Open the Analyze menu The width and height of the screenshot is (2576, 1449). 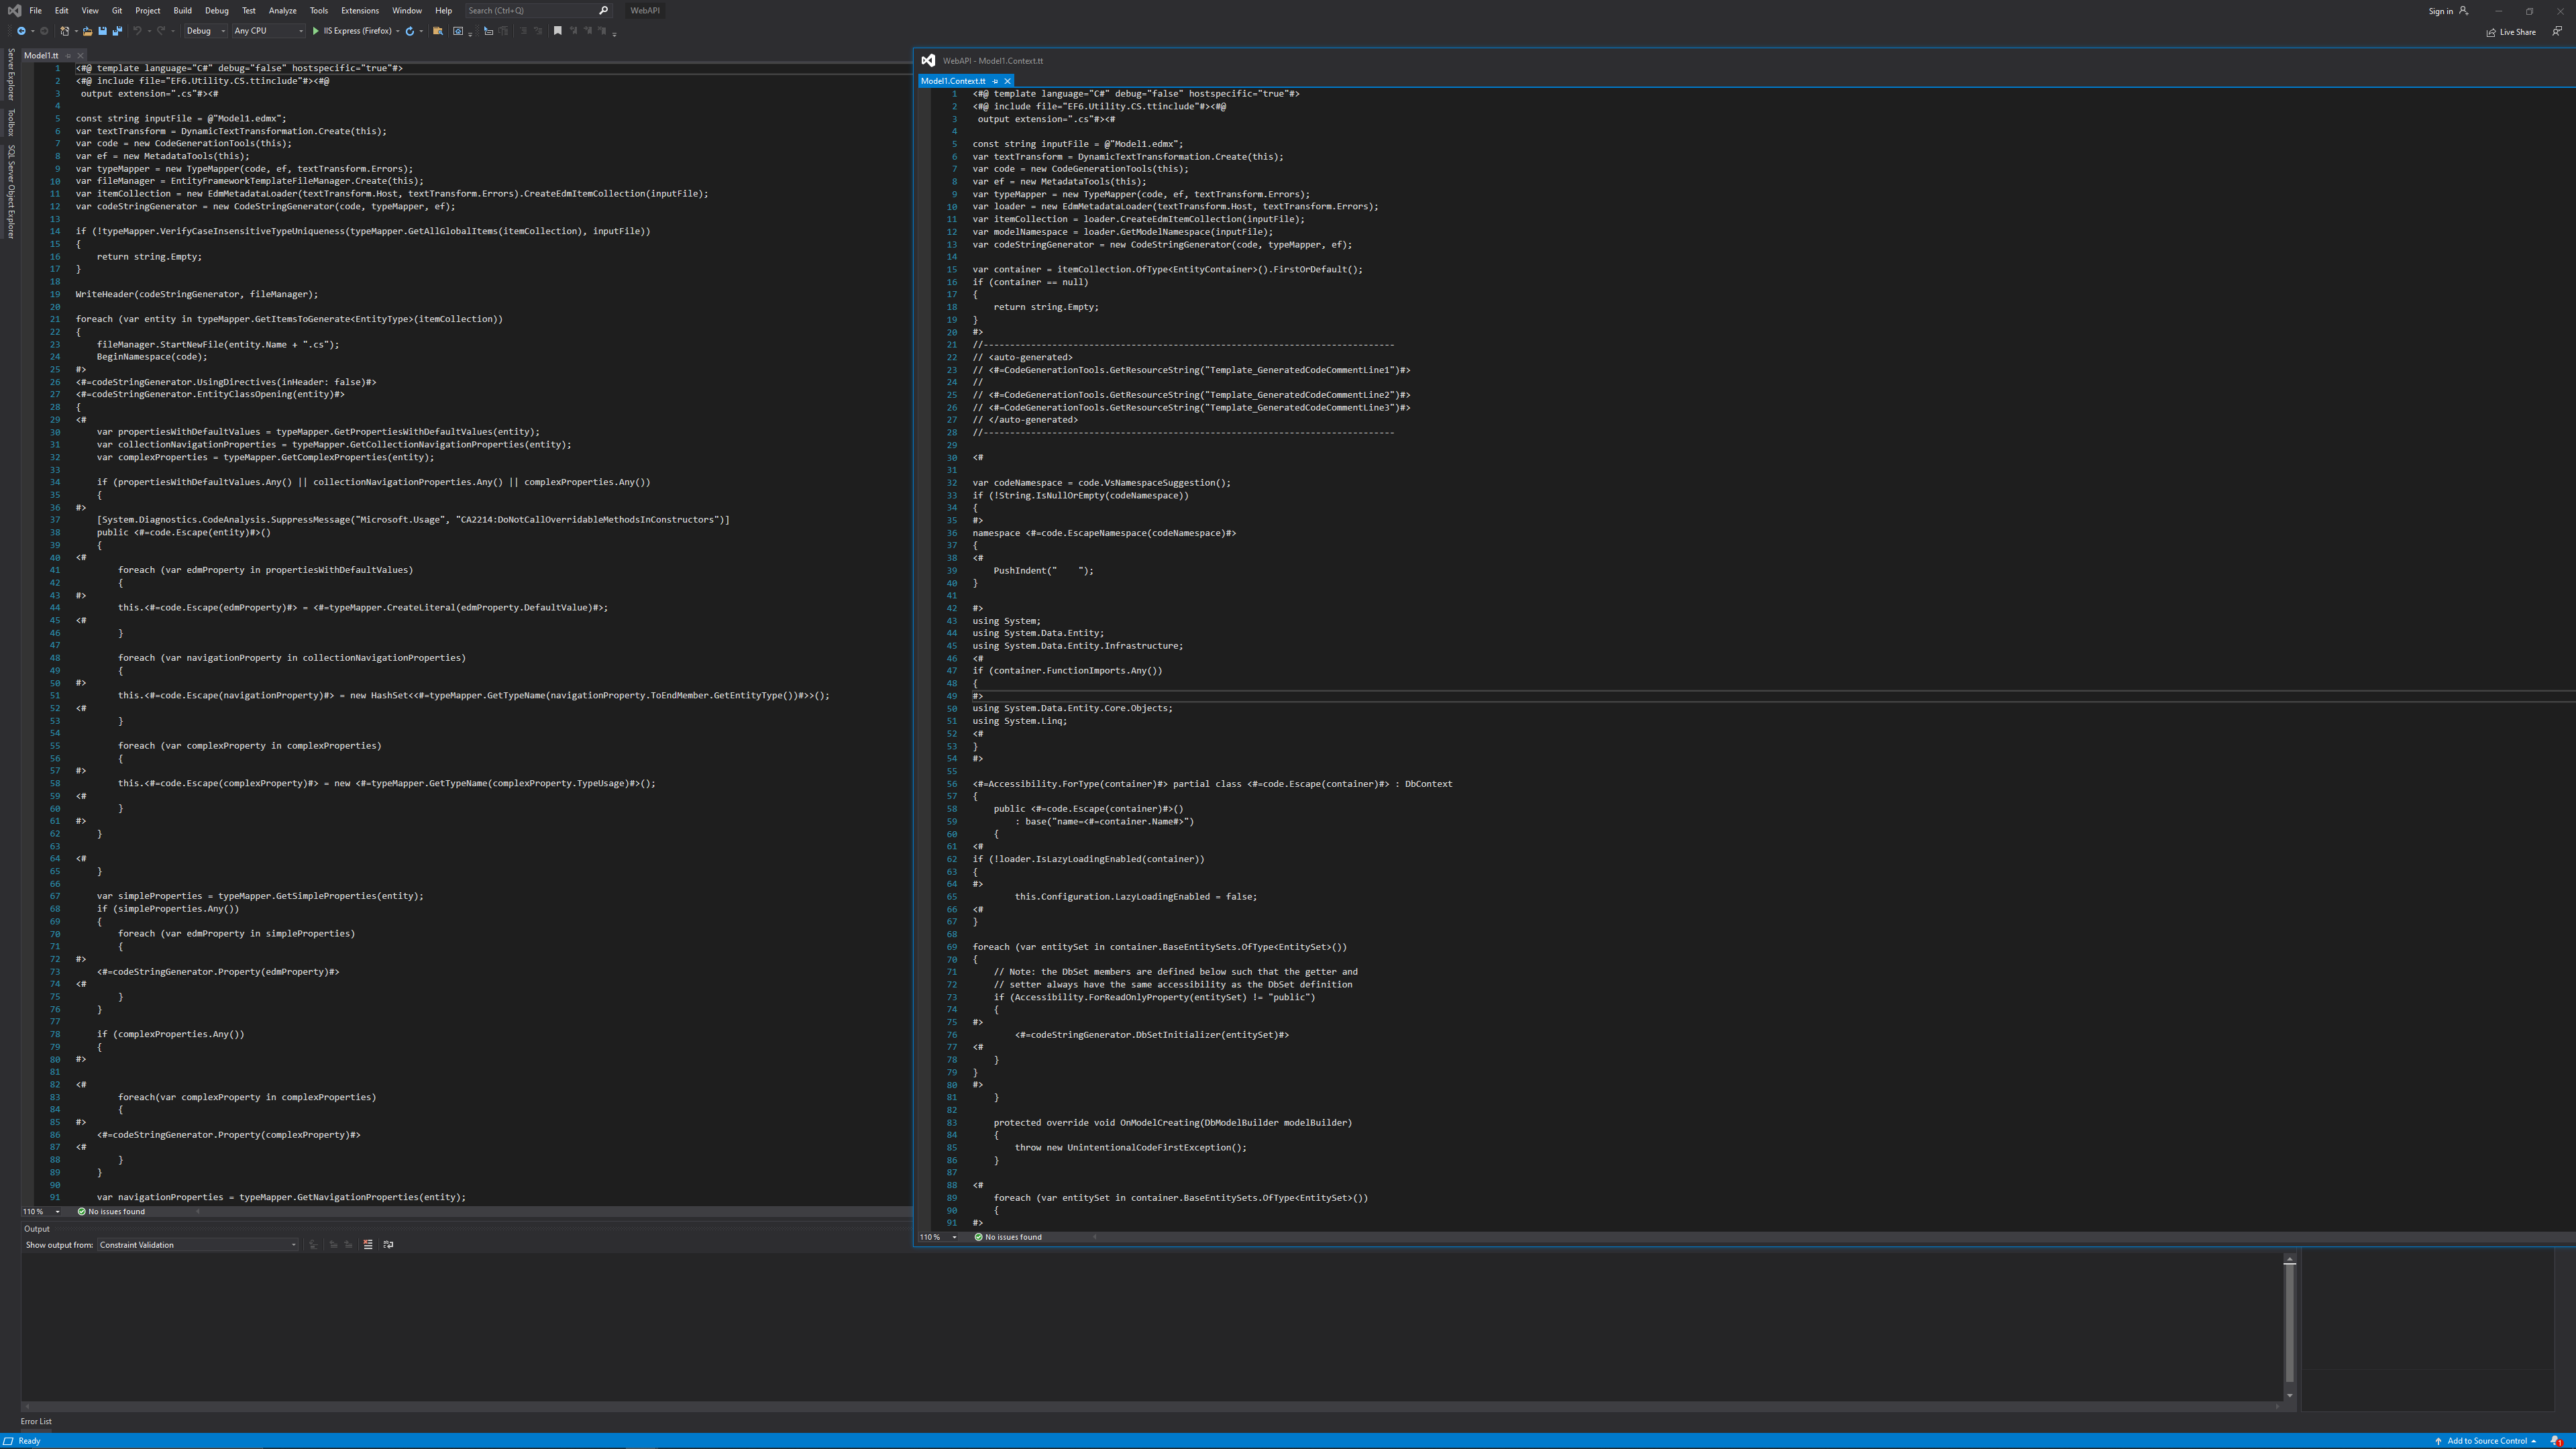pyautogui.click(x=282, y=11)
